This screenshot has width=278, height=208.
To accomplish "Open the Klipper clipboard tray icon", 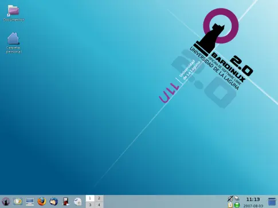I will 230,205.
